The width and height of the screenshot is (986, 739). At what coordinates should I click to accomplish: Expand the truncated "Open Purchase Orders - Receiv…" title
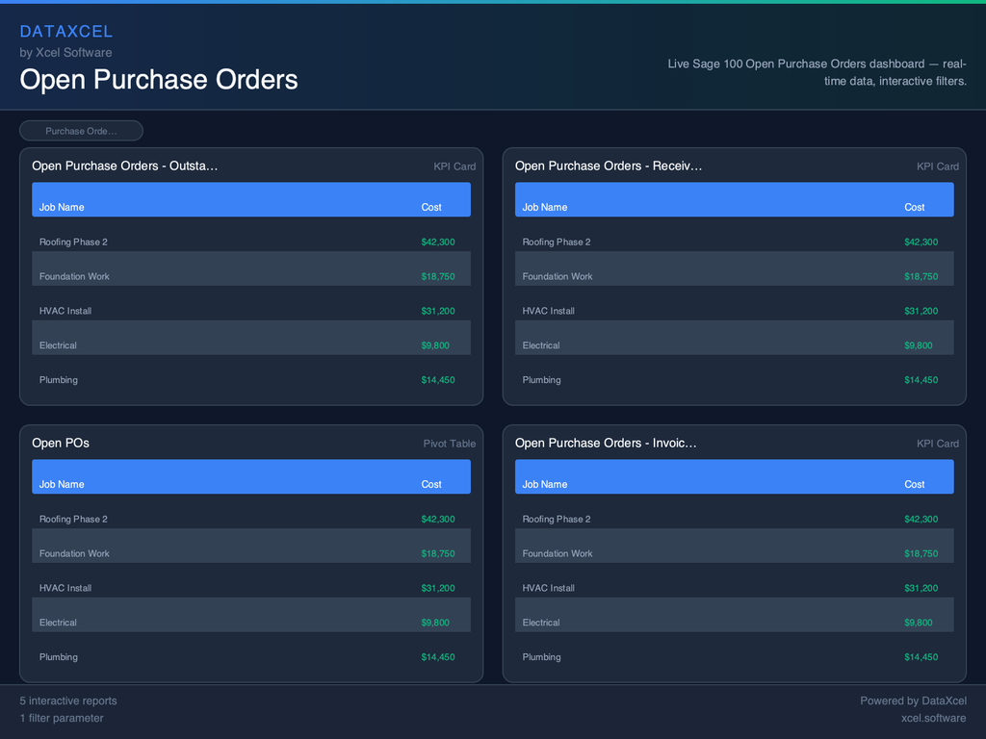(x=608, y=166)
